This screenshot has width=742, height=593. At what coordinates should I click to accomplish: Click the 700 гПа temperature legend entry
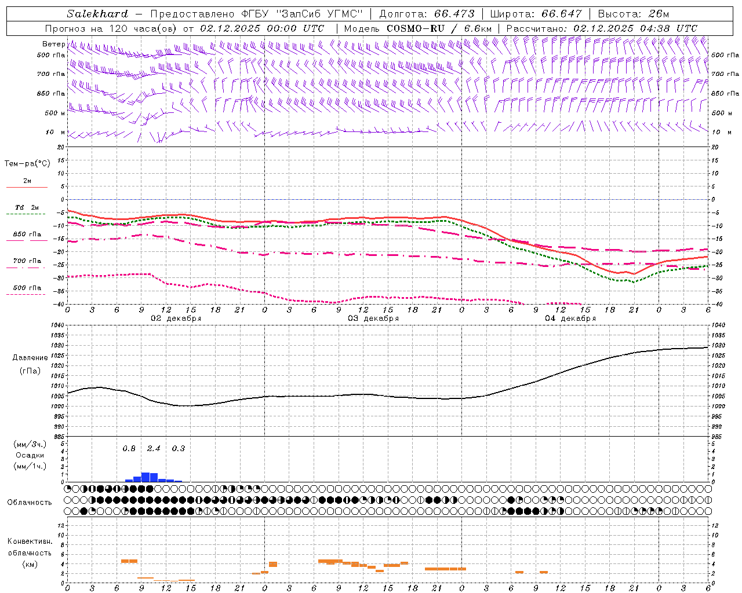(27, 261)
